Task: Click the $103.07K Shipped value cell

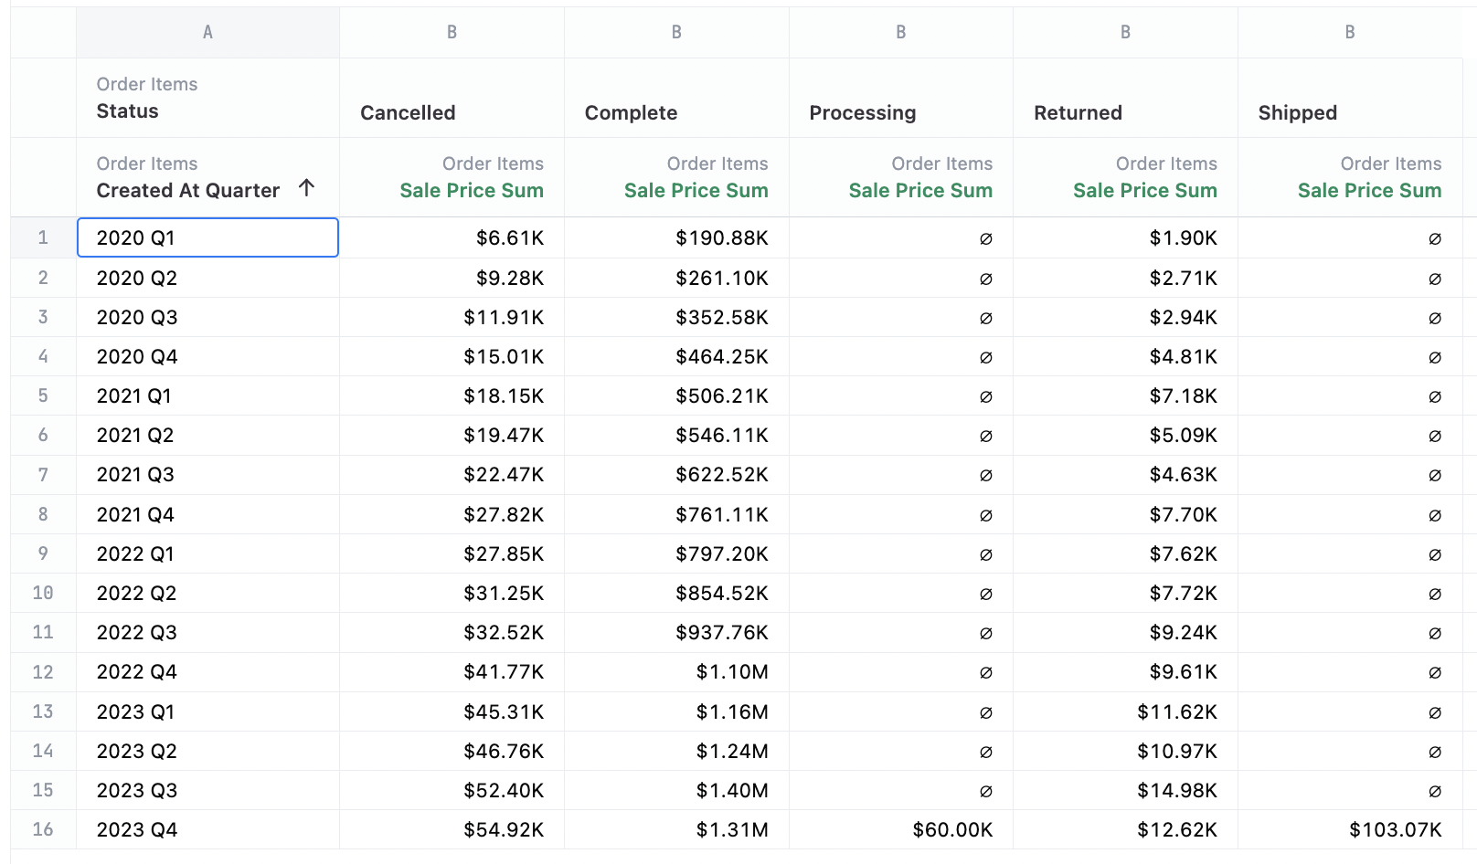Action: (x=1395, y=829)
